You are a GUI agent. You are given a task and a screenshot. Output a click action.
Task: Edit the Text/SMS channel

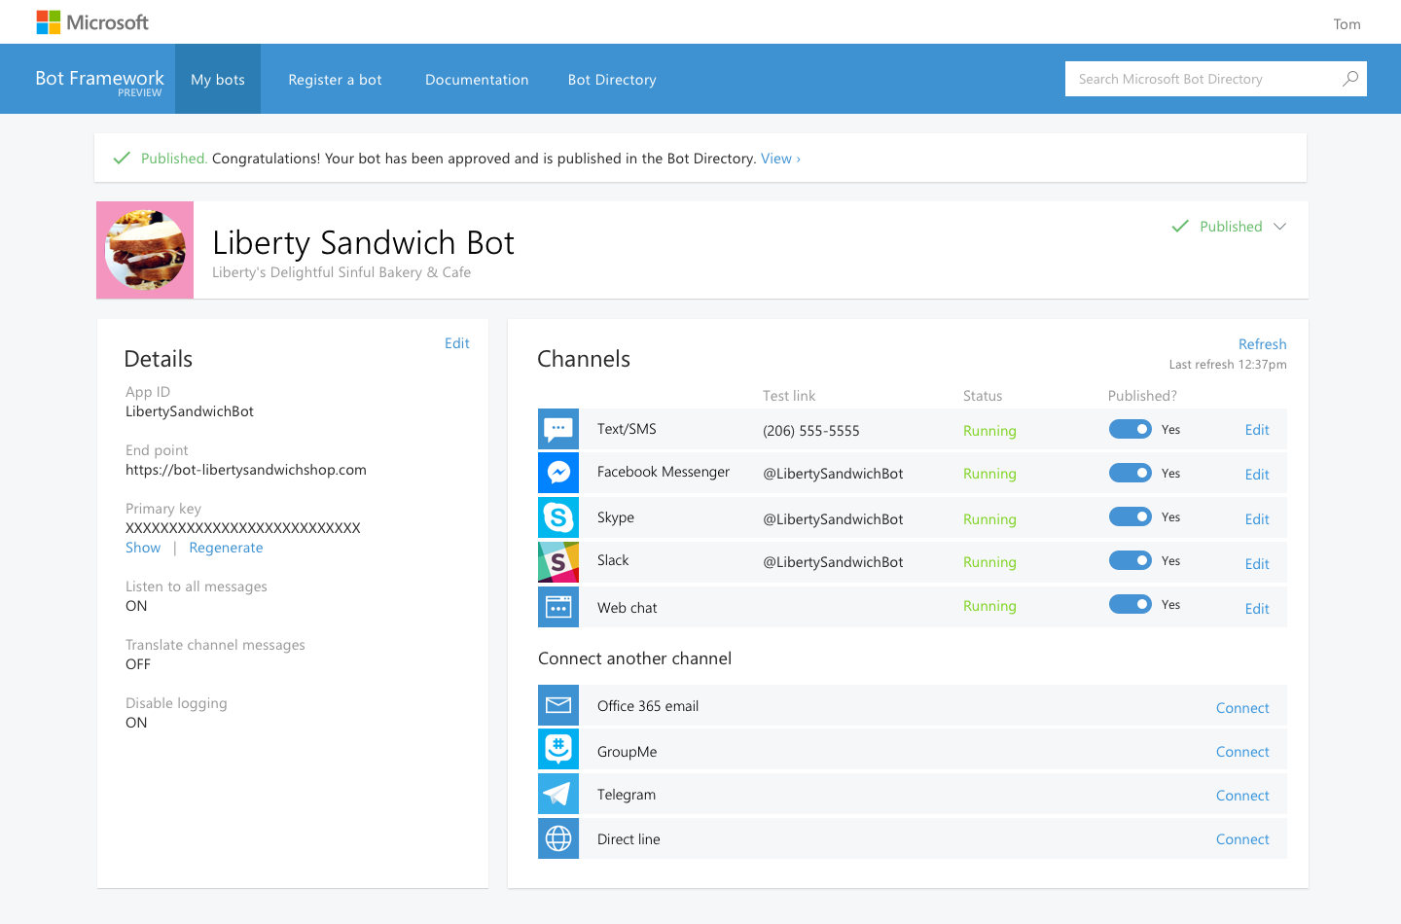[1257, 430]
